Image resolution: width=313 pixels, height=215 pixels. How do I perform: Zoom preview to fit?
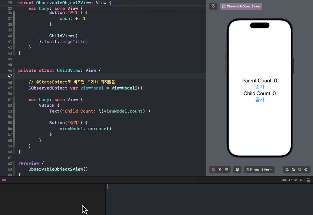[300, 170]
